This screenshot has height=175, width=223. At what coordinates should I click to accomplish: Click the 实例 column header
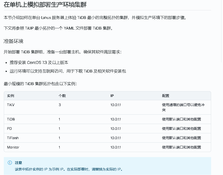[x=11, y=96]
